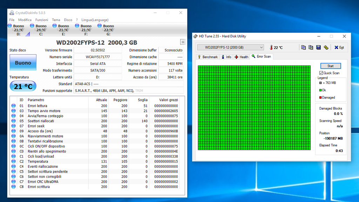Viewport: 359px width, 202px height.
Task: Click the Exit button in HD Tune
Action: [x=339, y=47]
